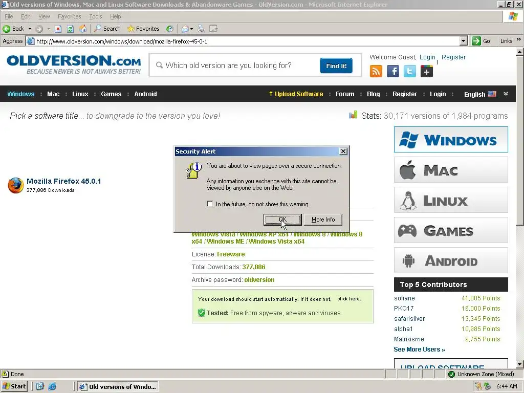Screen dimensions: 524x393
Task: Select the Windows nav tab
Action: tap(20, 94)
